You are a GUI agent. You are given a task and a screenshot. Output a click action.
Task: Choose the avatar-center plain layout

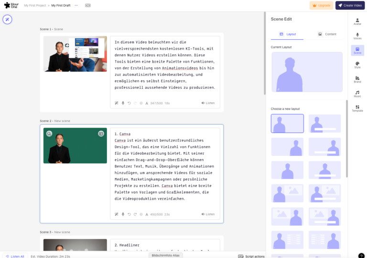(287, 170)
